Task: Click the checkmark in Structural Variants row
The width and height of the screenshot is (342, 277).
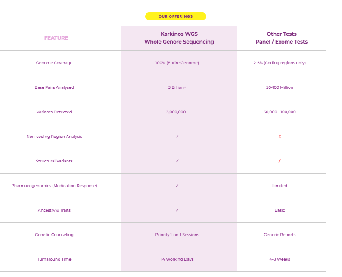Action: (x=177, y=161)
